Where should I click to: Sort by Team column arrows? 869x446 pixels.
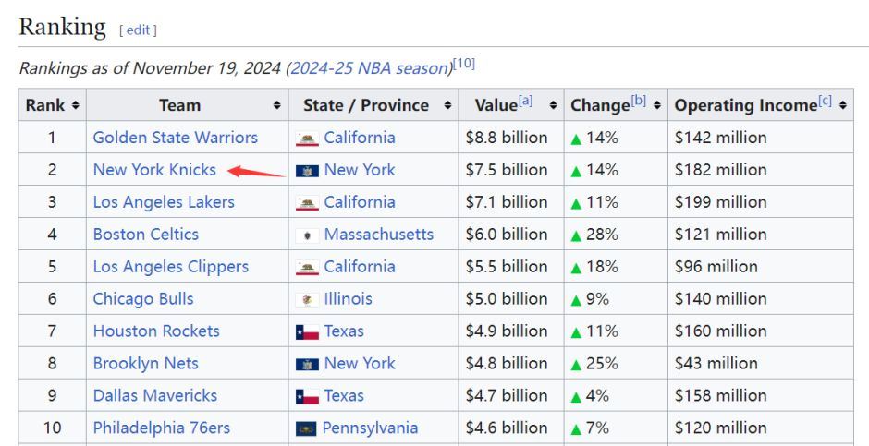click(277, 105)
